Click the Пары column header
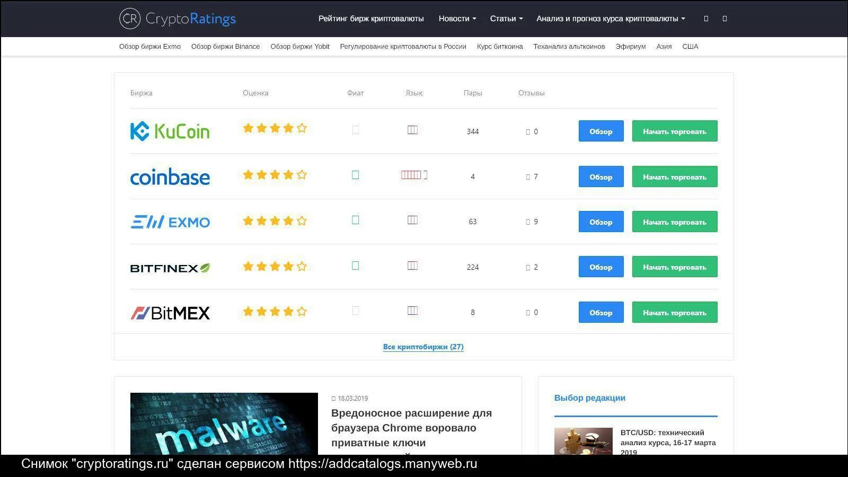 tap(473, 93)
